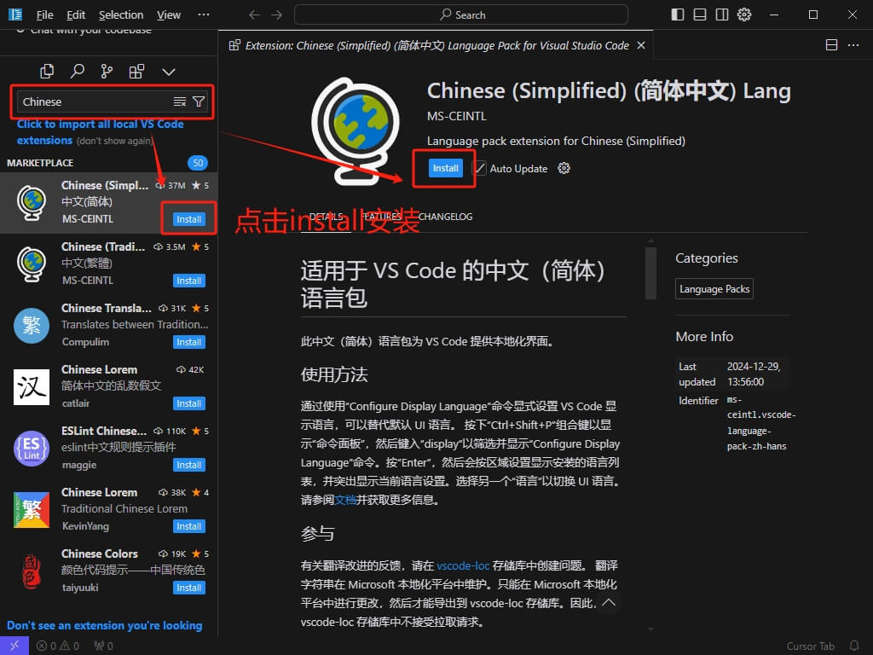
Task: Click the split editor layout icon
Action: point(831,45)
